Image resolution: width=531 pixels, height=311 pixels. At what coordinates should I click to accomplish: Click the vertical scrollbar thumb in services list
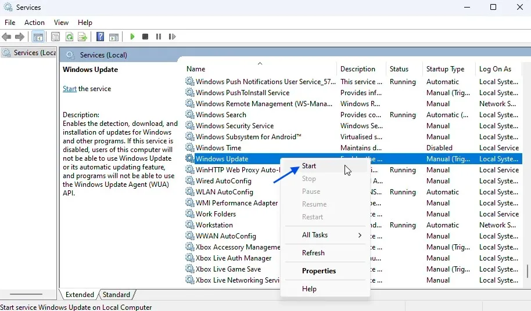coord(528,271)
